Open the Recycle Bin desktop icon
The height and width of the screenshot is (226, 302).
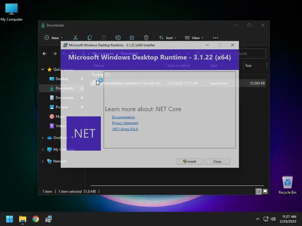click(287, 185)
